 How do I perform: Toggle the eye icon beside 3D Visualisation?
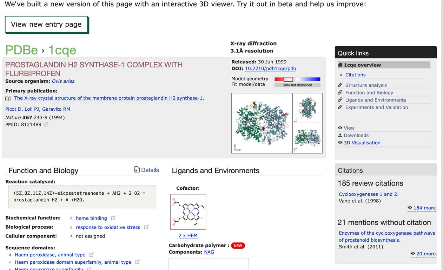click(x=340, y=143)
